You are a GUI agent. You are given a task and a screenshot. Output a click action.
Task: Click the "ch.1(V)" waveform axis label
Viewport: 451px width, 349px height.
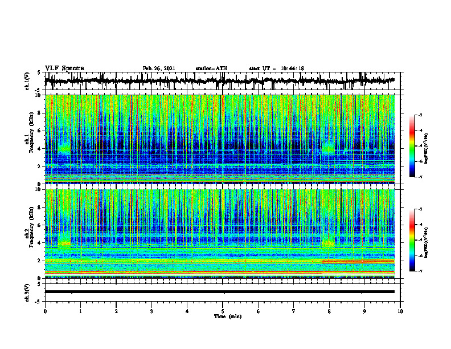pyautogui.click(x=27, y=81)
